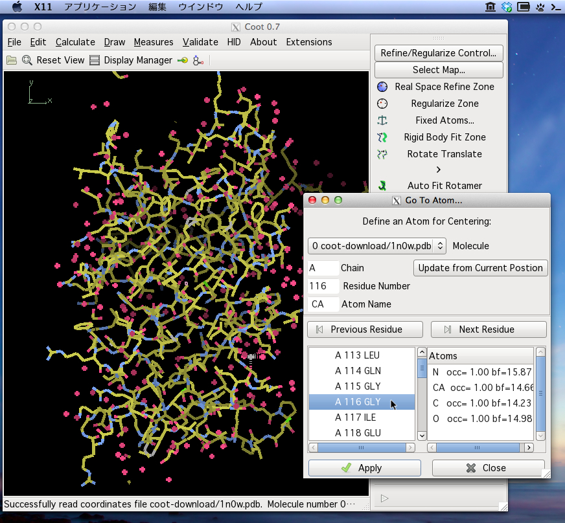This screenshot has width=565, height=523.
Task: Select the C atom row
Action: 480,403
